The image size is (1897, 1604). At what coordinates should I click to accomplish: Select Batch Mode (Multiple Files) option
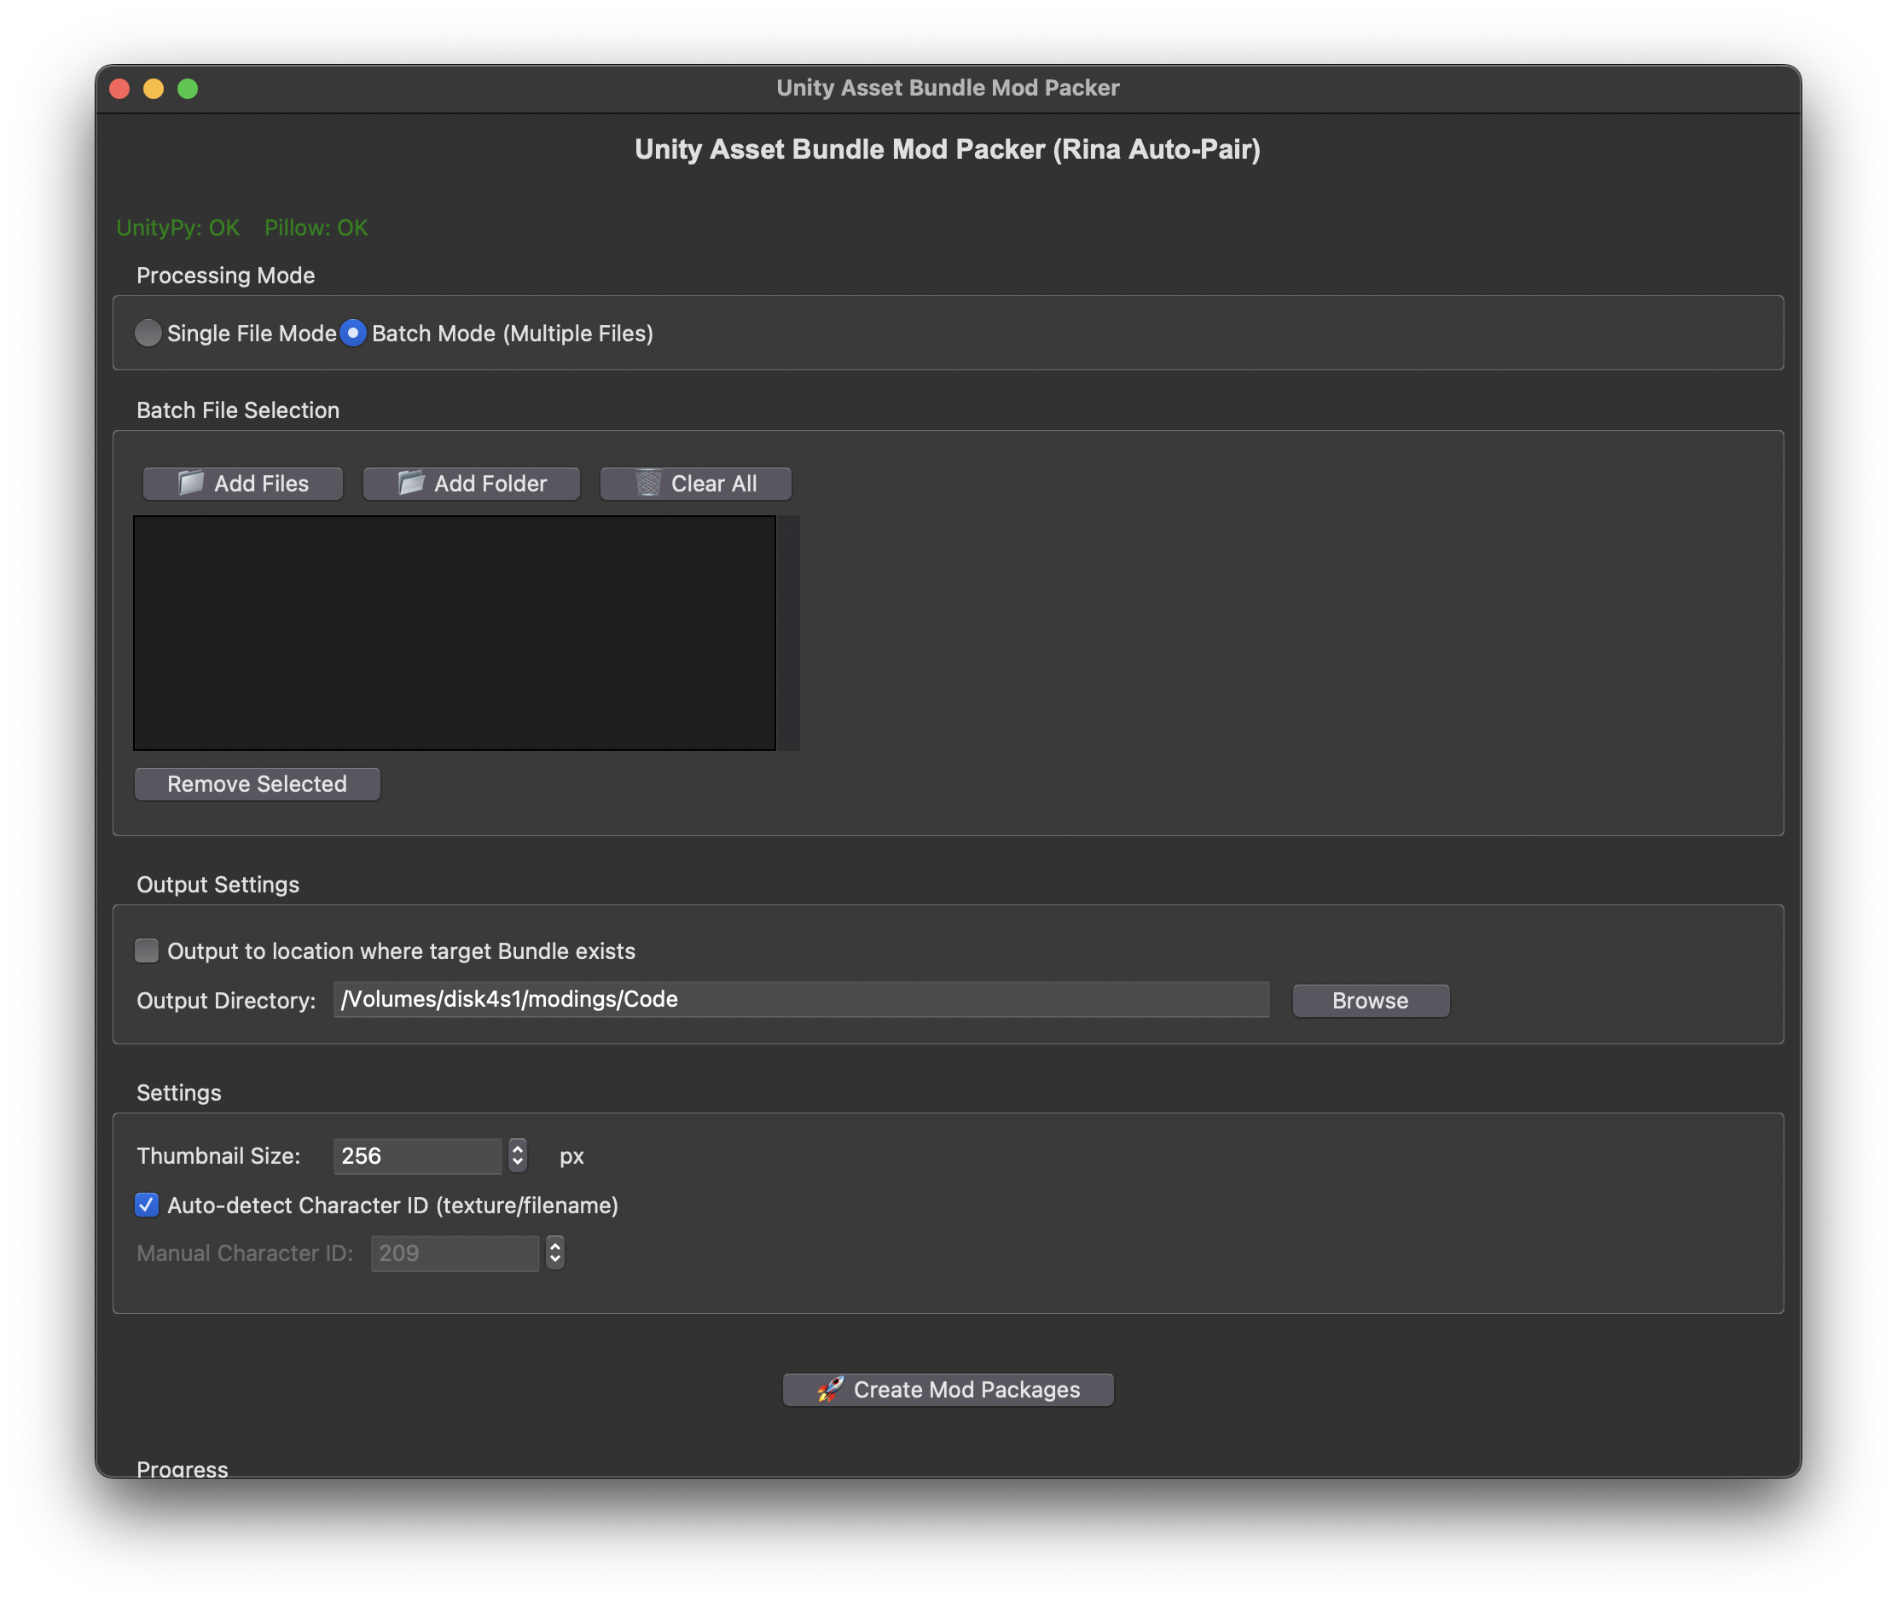(352, 333)
